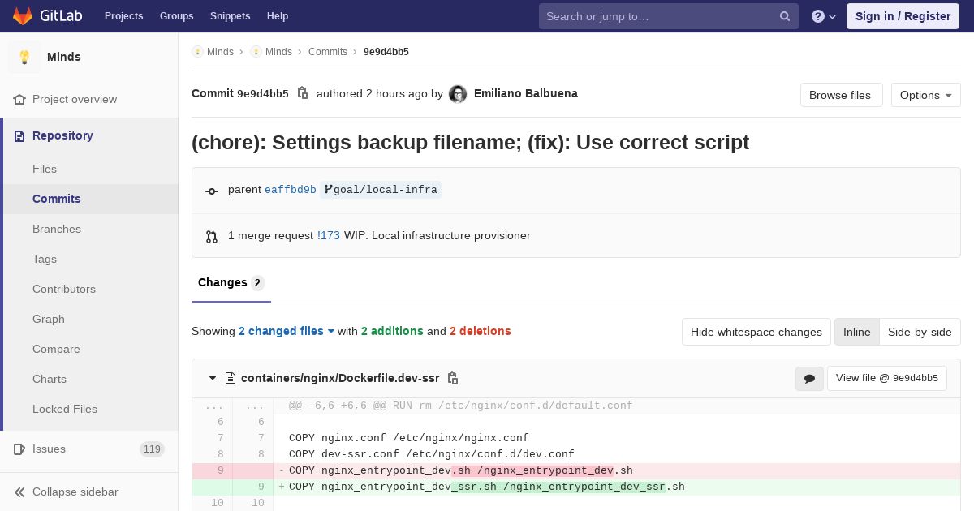Expand the 2 changed files dropdown
974x511 pixels.
tap(287, 331)
